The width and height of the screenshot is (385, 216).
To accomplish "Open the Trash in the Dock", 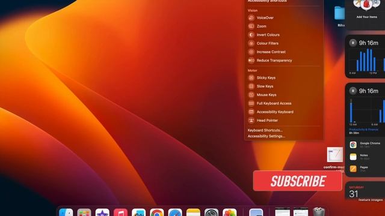I will tap(319, 212).
